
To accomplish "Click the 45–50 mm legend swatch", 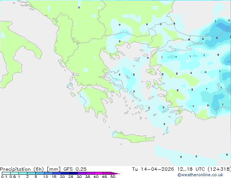I will [107, 173].
